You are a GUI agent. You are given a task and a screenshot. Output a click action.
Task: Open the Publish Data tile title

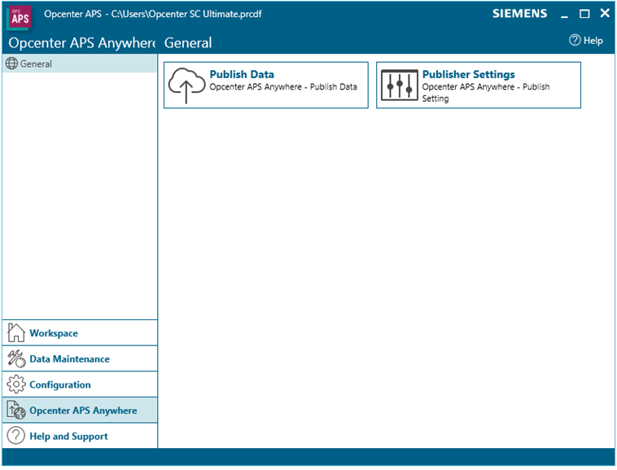click(x=242, y=74)
